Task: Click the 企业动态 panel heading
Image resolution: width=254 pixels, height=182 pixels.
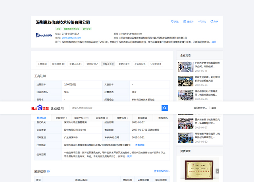Action: 185,55
